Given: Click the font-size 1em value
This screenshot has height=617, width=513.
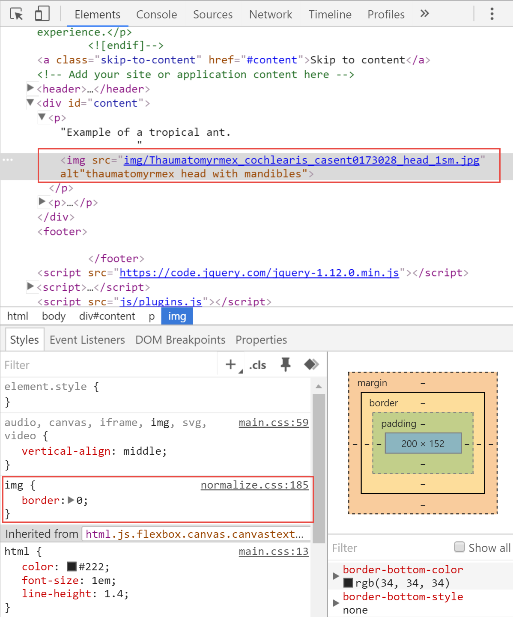Looking at the screenshot, I should click(x=101, y=581).
